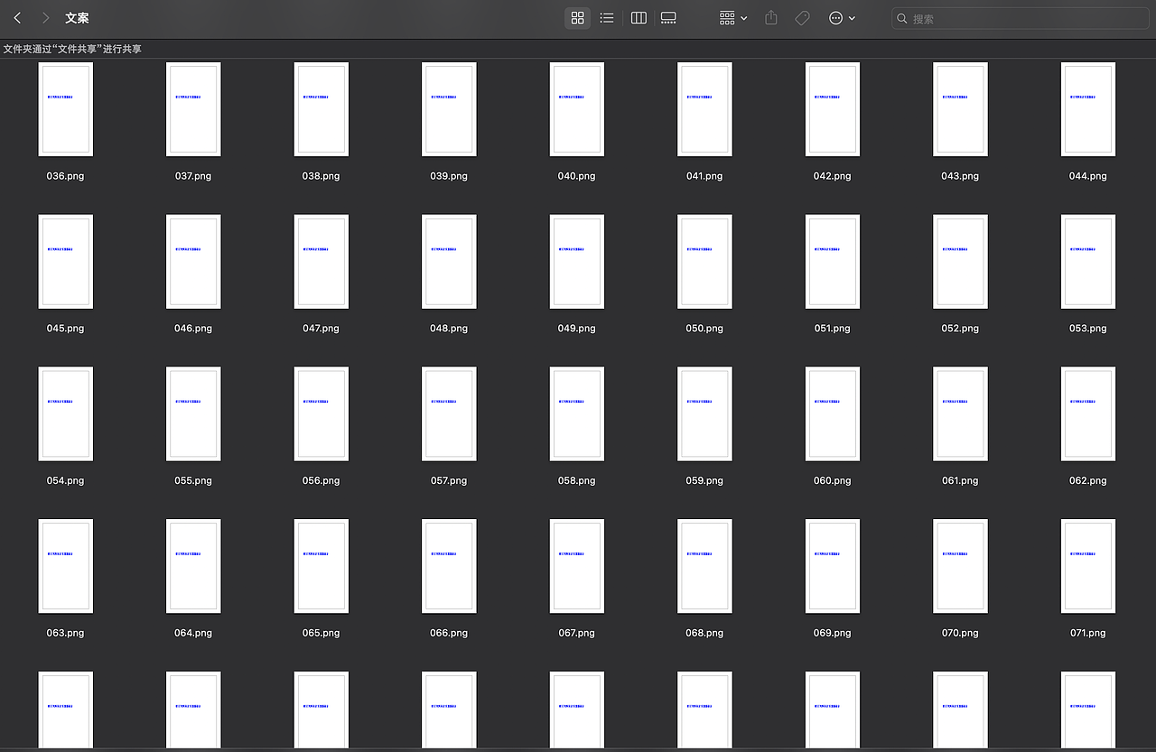Select the 036.png thumbnail

[x=65, y=109]
